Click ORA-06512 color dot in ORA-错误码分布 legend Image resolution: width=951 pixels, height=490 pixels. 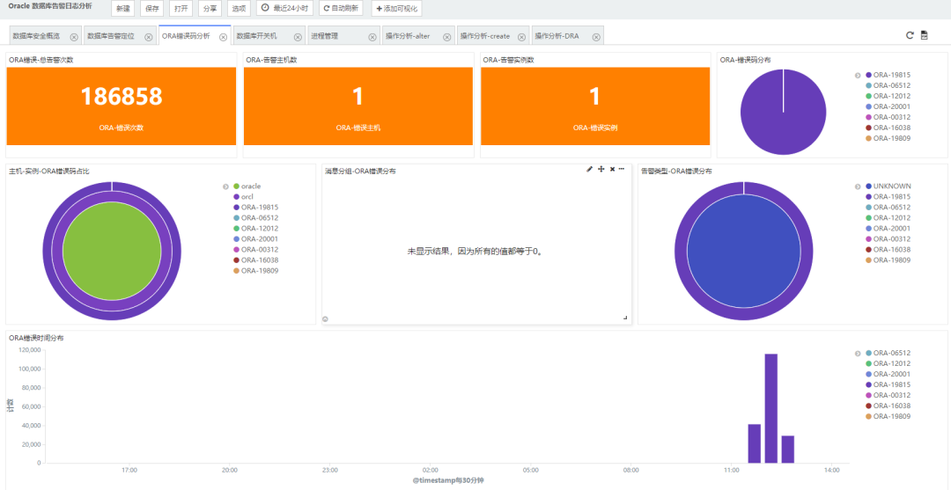point(868,85)
